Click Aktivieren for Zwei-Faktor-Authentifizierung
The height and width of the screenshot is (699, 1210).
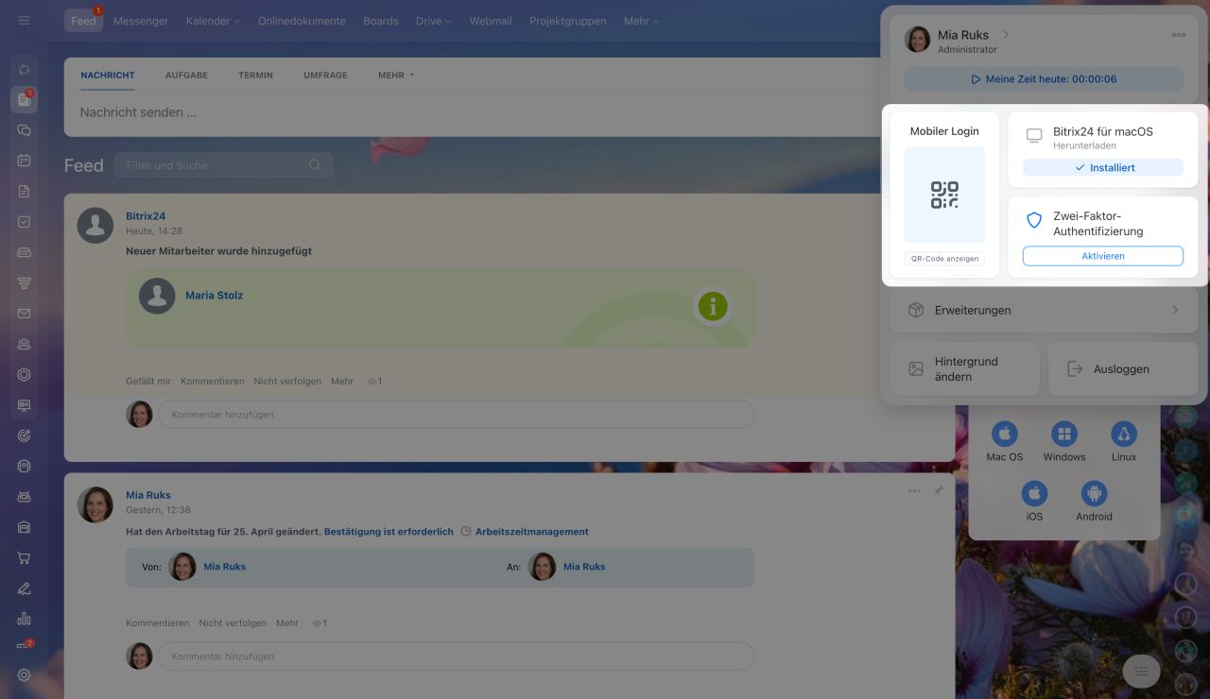click(1103, 256)
